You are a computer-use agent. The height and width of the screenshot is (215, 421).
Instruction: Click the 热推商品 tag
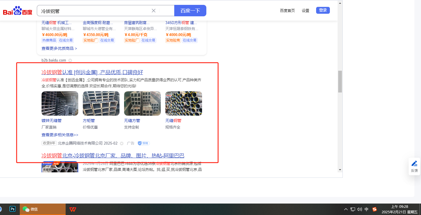pos(49,40)
